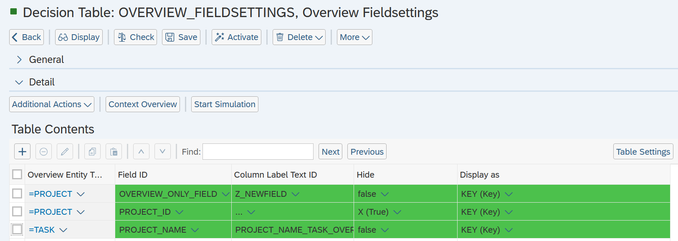Expand the General section
The height and width of the screenshot is (241, 678).
(x=19, y=60)
